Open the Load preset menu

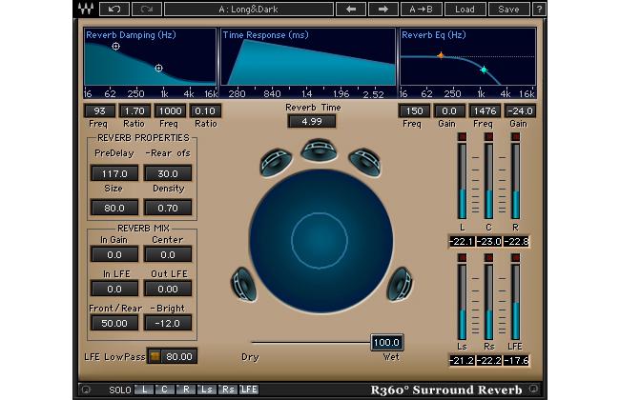465,10
